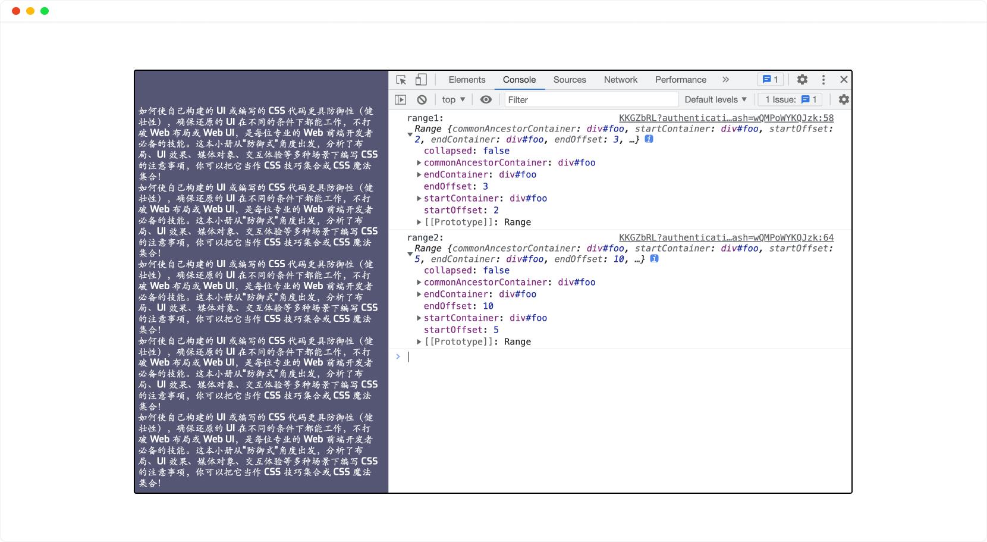Expand range2 startContainer property
The image size is (987, 542).
[419, 318]
